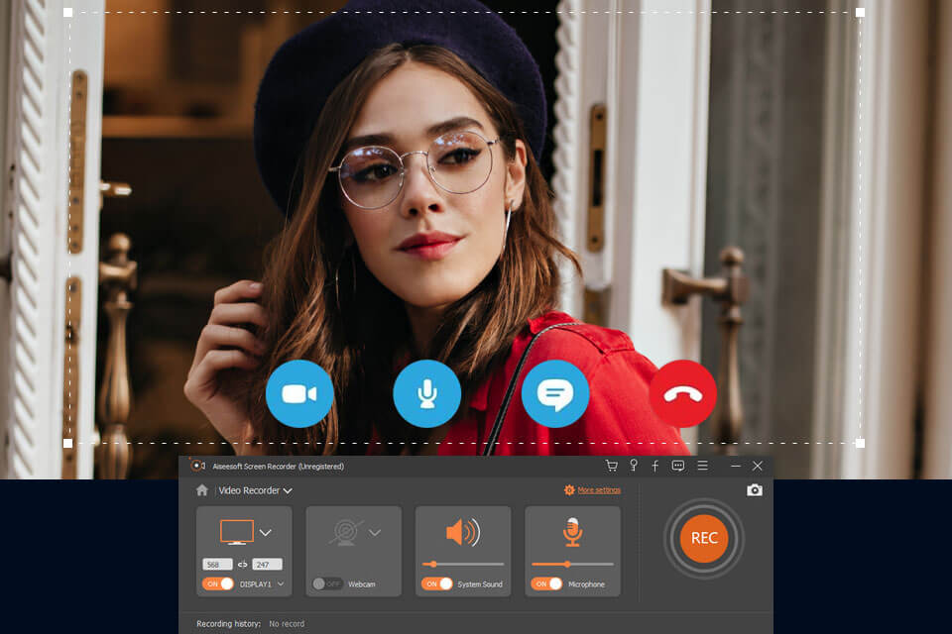952x634 pixels.
Task: Turn on the Webcam toggle
Action: click(x=326, y=583)
